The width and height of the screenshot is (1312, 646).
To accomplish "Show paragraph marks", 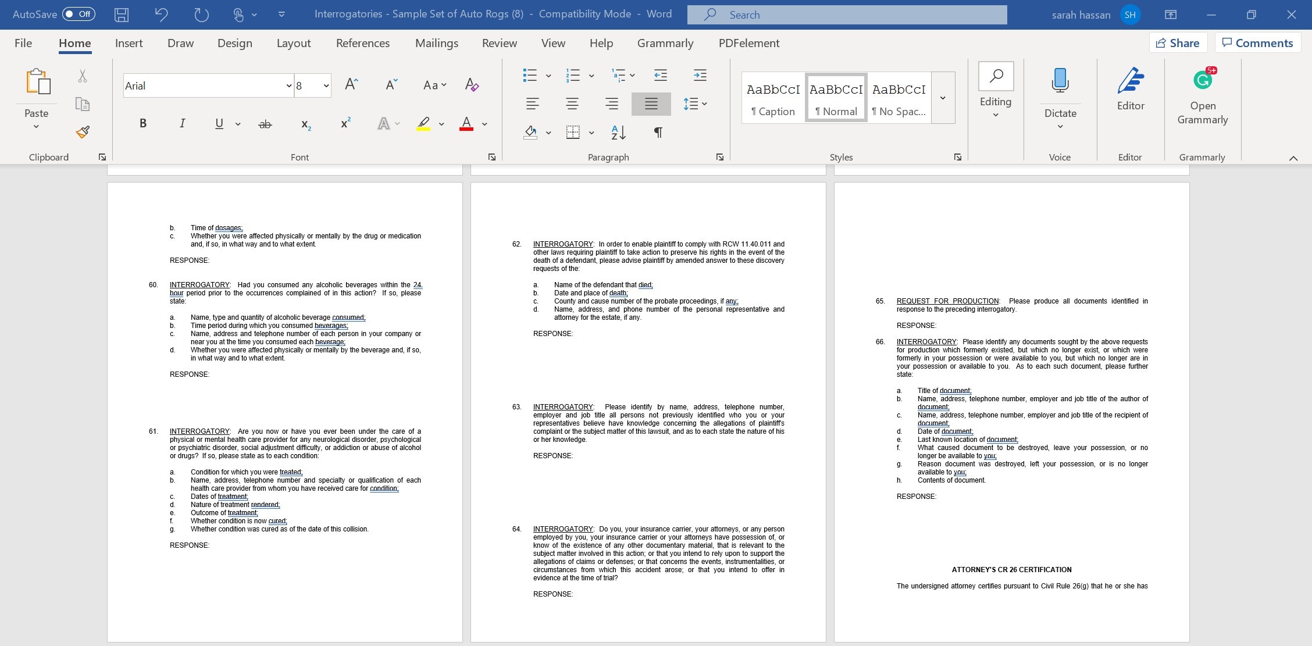I will (657, 132).
